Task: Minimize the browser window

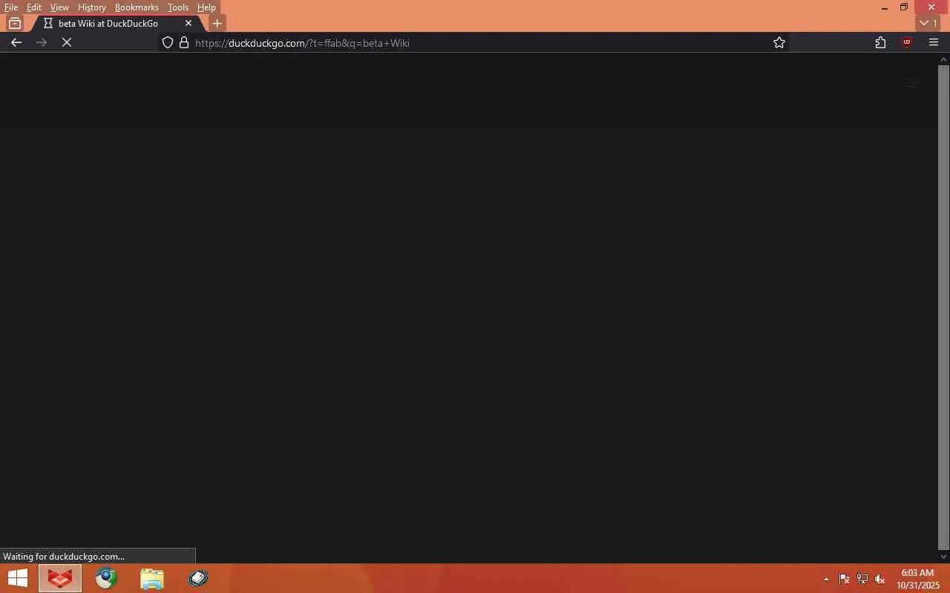Action: (x=884, y=7)
